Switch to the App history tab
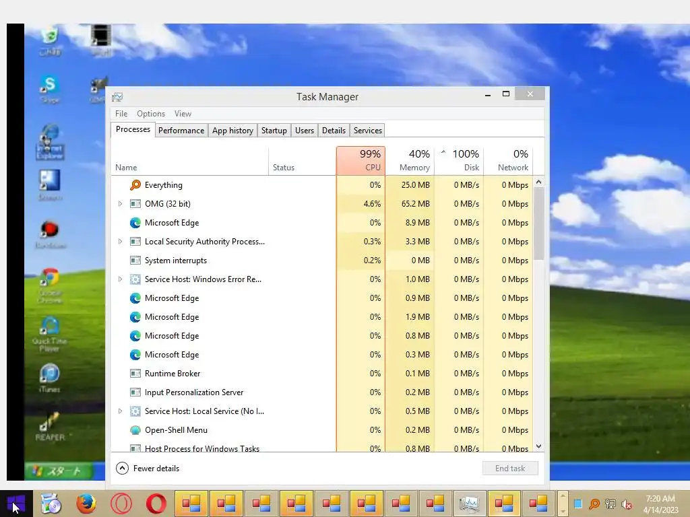The image size is (690, 517). click(232, 131)
